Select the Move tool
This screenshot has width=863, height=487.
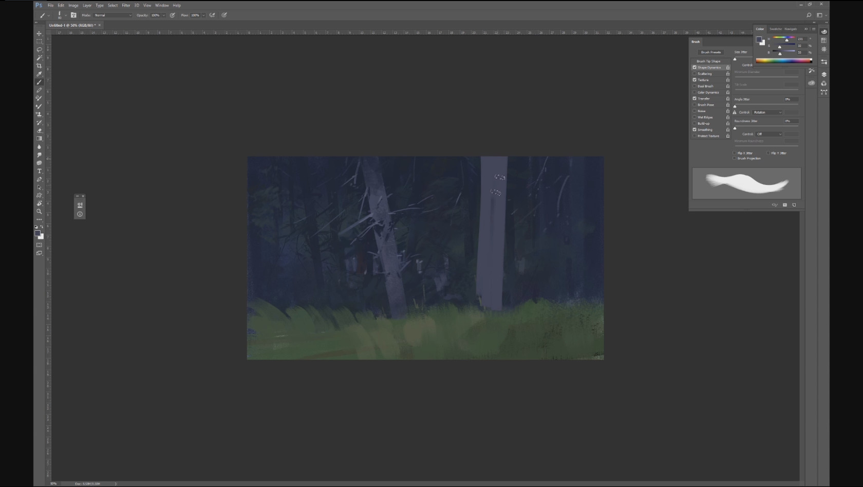coord(39,33)
